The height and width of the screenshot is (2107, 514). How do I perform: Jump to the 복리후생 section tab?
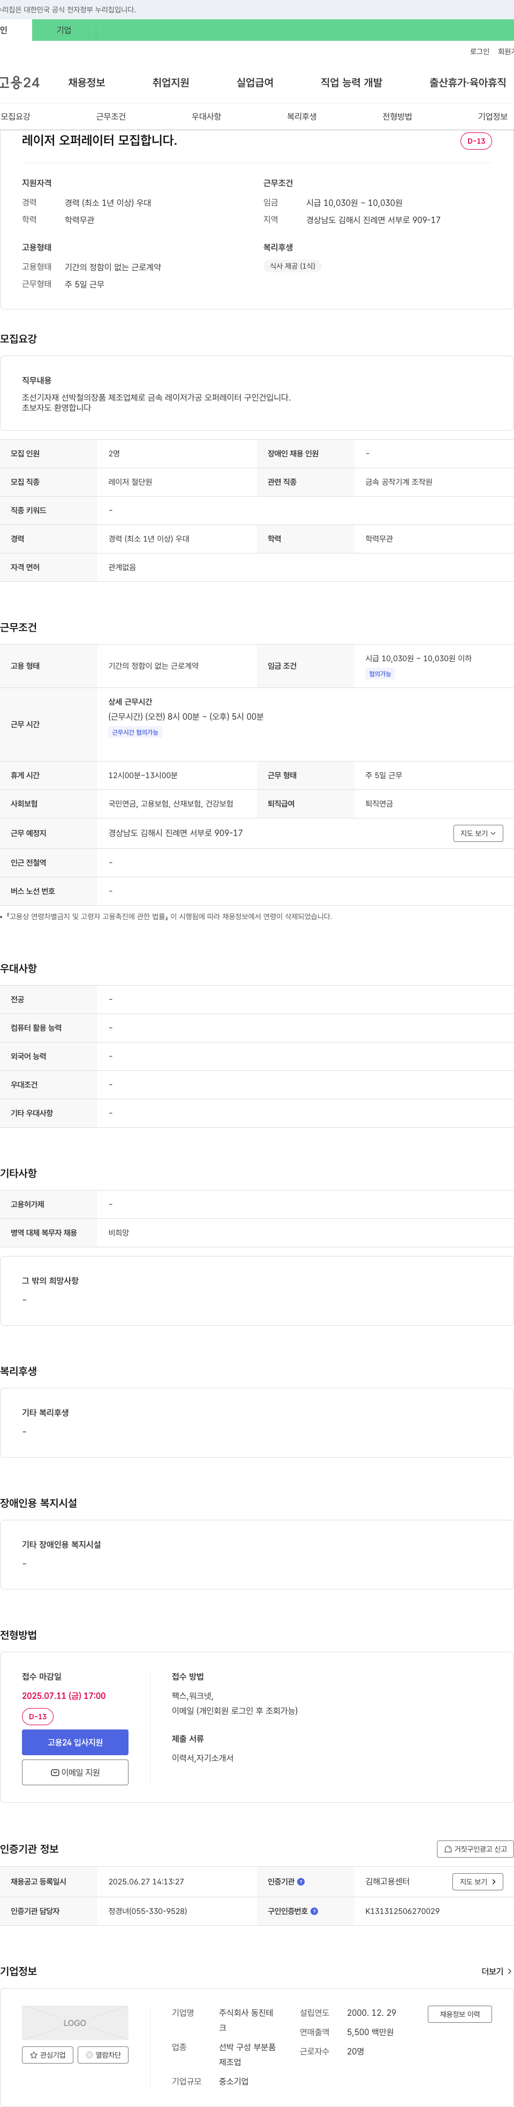coord(301,116)
